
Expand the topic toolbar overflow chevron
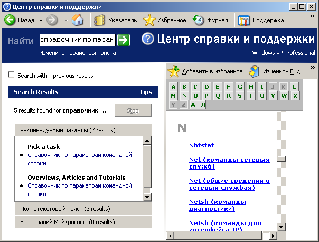click(x=313, y=68)
